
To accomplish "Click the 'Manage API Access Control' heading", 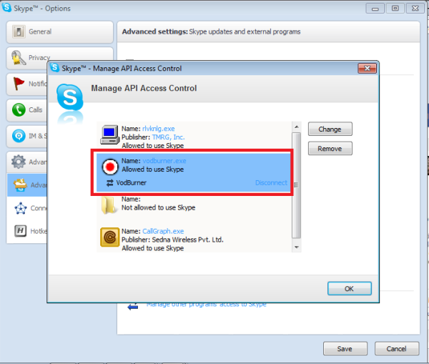I will (144, 89).
